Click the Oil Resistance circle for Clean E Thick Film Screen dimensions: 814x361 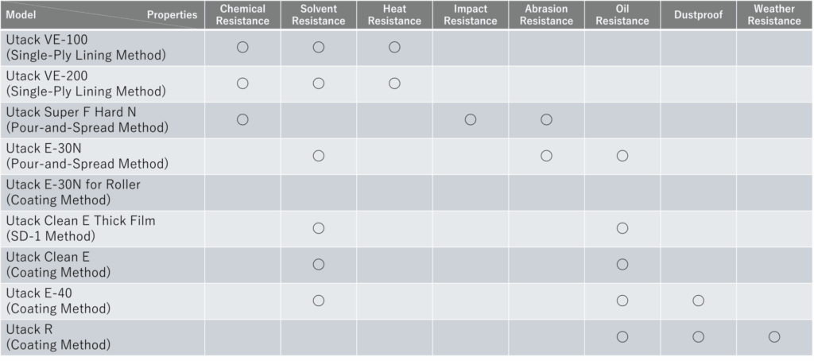[x=622, y=228]
